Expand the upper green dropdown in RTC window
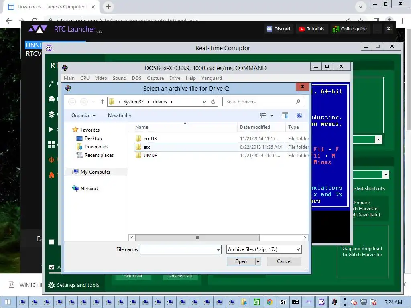This screenshot has width=411, height=308. click(378, 139)
